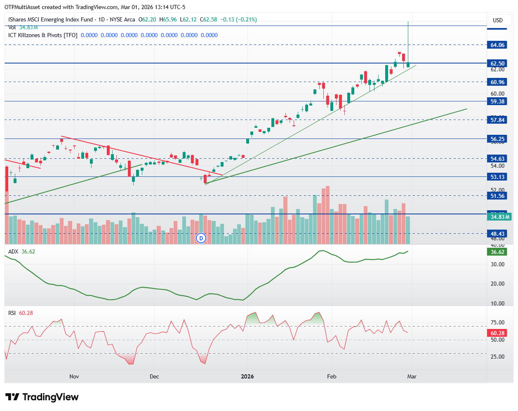Click the 53.13 price level label
The image size is (518, 411).
[x=497, y=177]
